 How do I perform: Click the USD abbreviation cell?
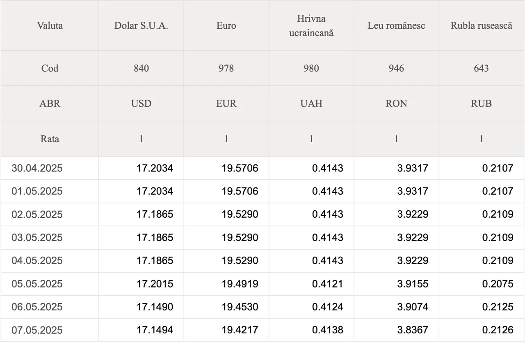point(141,103)
